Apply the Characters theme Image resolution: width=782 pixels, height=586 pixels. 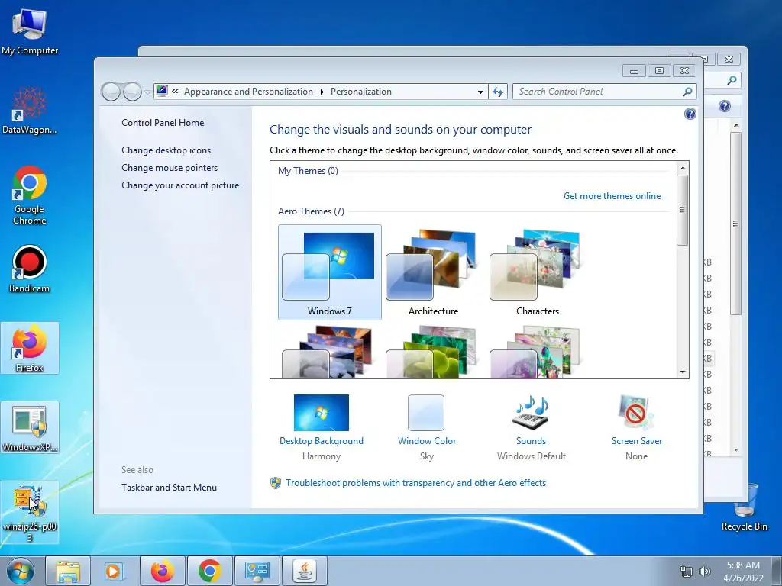point(537,272)
